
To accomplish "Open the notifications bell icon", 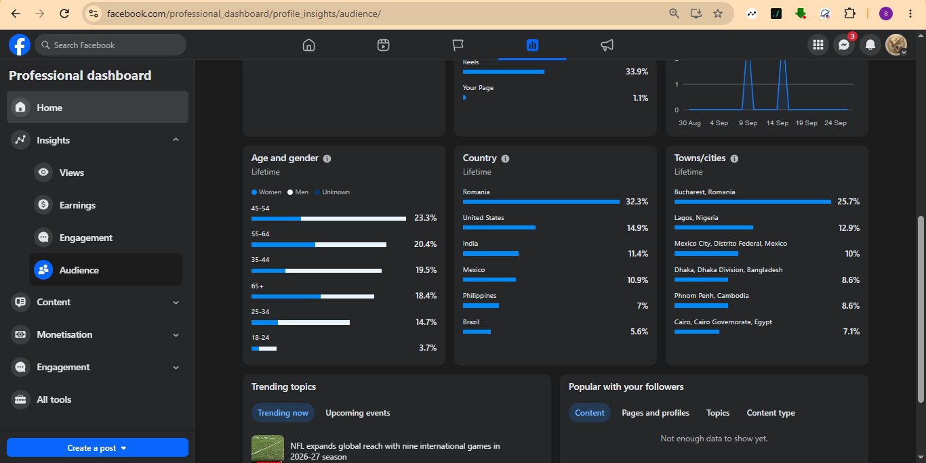I will [x=870, y=45].
